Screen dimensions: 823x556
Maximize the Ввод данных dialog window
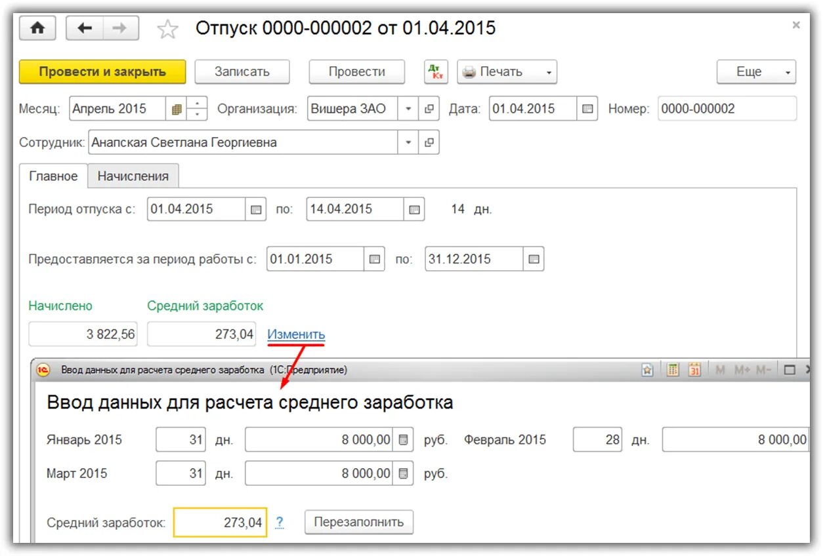[x=790, y=370]
